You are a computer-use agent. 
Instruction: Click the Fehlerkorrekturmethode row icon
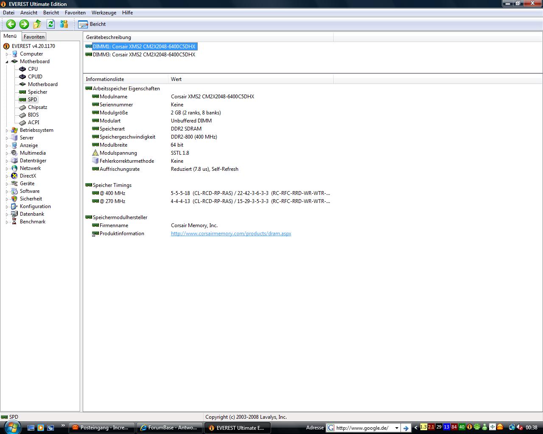point(95,161)
